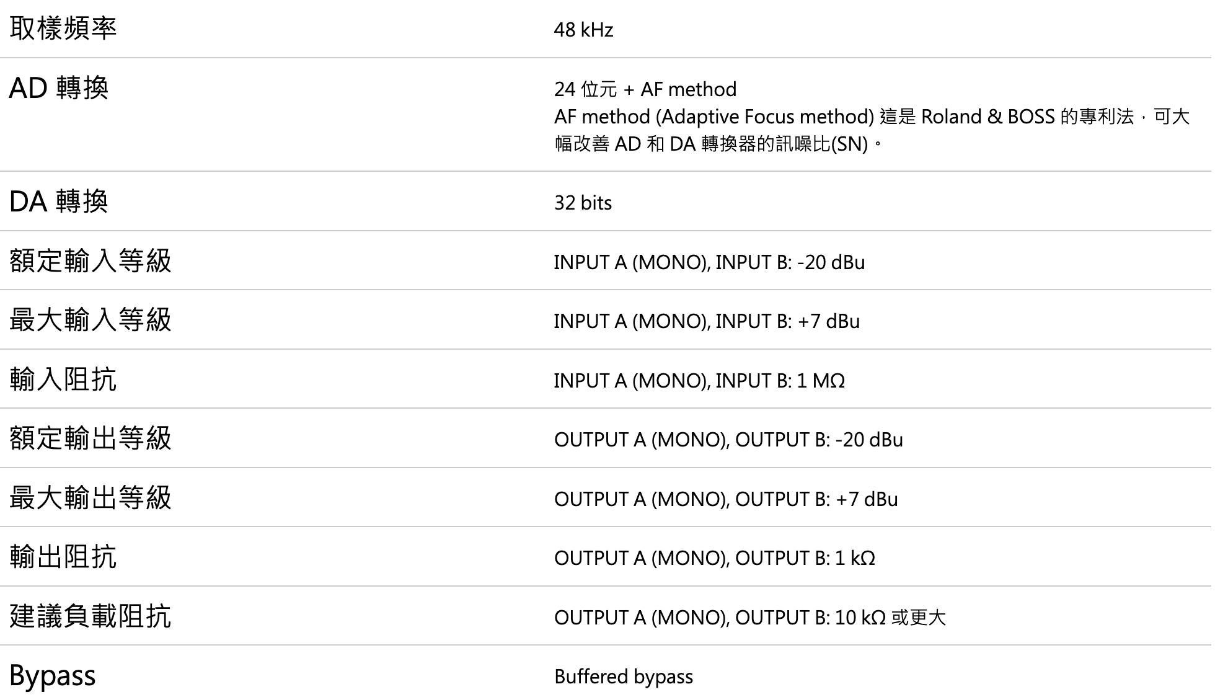
Task: Click the 額定輸入等級 label
Action: [x=91, y=260]
